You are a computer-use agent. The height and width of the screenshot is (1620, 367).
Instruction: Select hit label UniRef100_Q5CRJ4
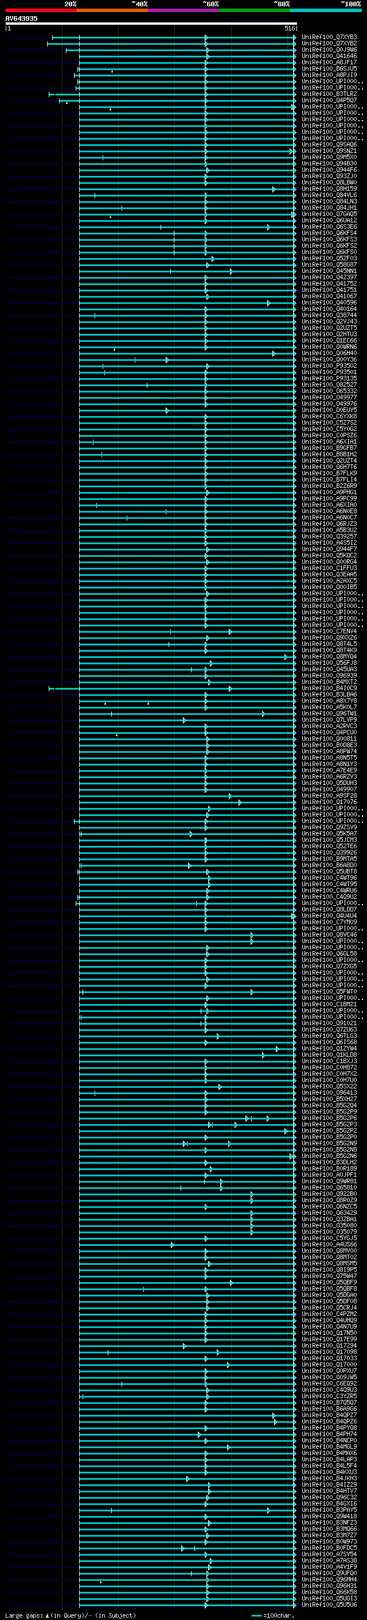tap(329, 1307)
